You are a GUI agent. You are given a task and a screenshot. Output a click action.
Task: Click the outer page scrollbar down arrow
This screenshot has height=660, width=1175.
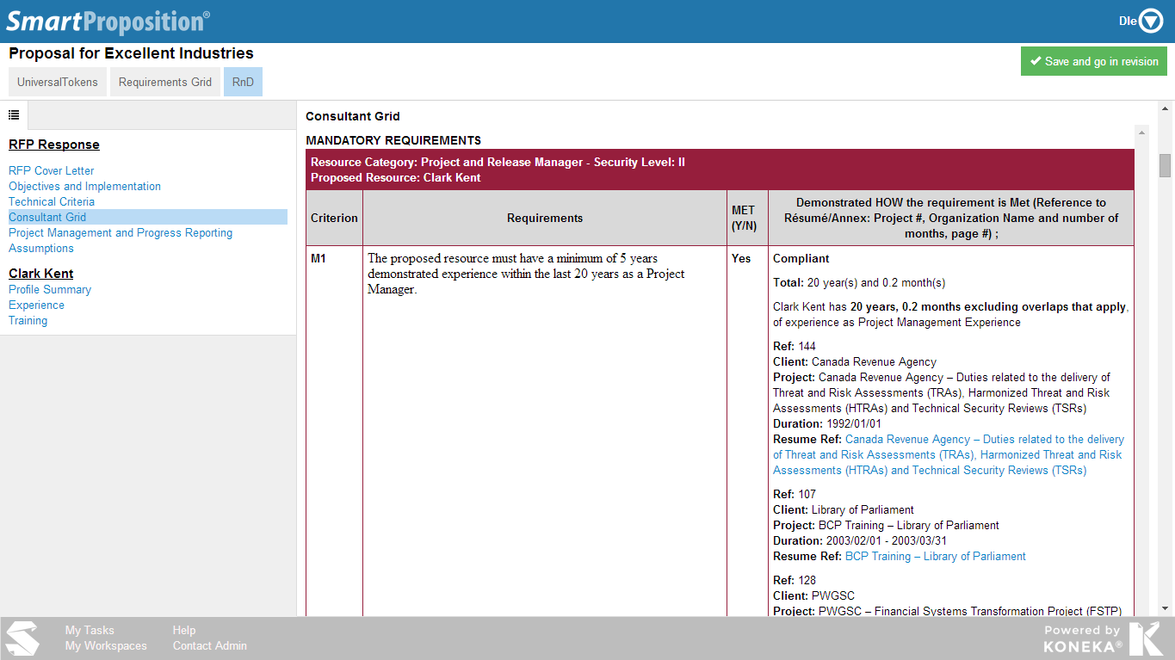(x=1165, y=608)
